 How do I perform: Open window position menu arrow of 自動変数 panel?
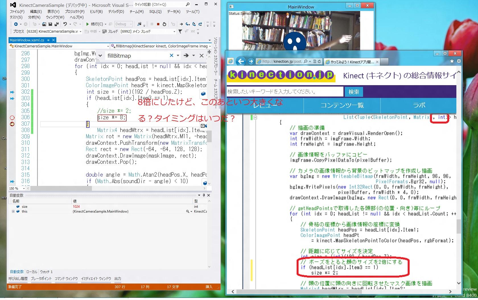click(x=199, y=195)
